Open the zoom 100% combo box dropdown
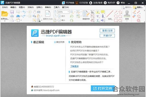This screenshot has width=146, height=97. point(68,12)
